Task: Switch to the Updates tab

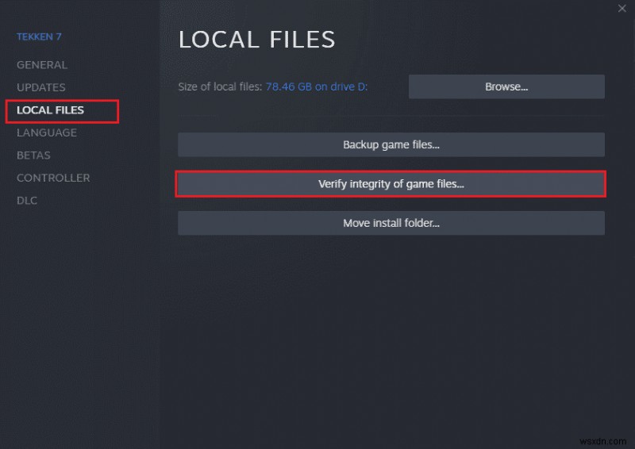Action: (x=41, y=87)
